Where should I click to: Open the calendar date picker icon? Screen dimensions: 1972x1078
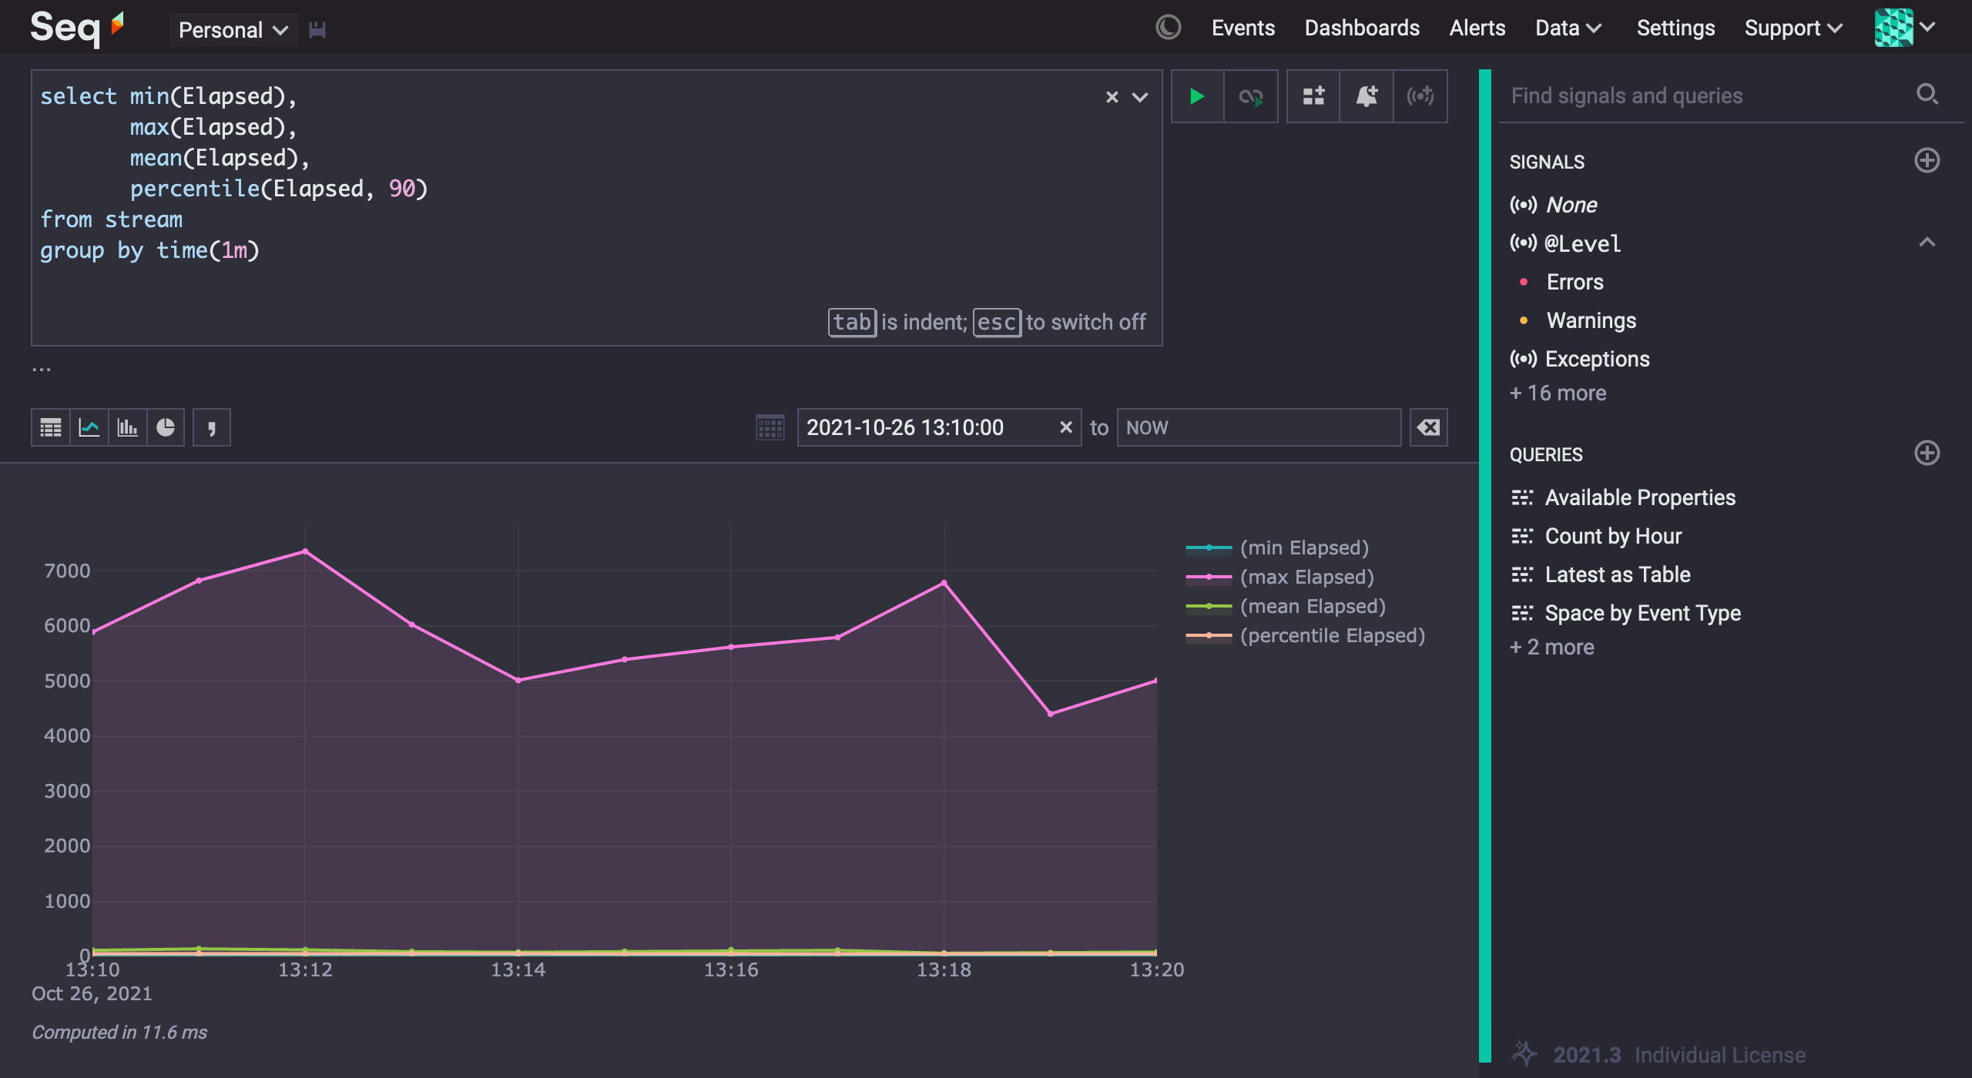click(x=770, y=427)
